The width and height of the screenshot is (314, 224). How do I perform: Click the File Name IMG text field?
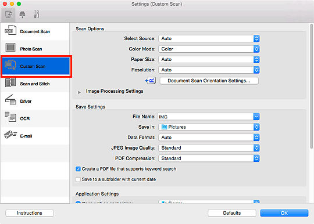[206, 117]
